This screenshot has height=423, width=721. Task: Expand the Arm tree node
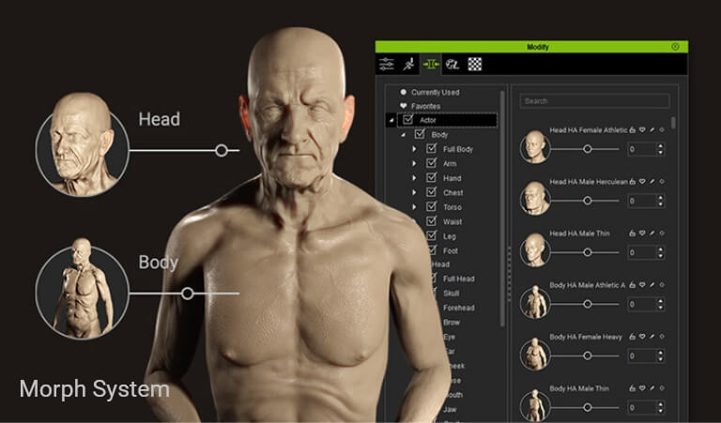pyautogui.click(x=414, y=164)
